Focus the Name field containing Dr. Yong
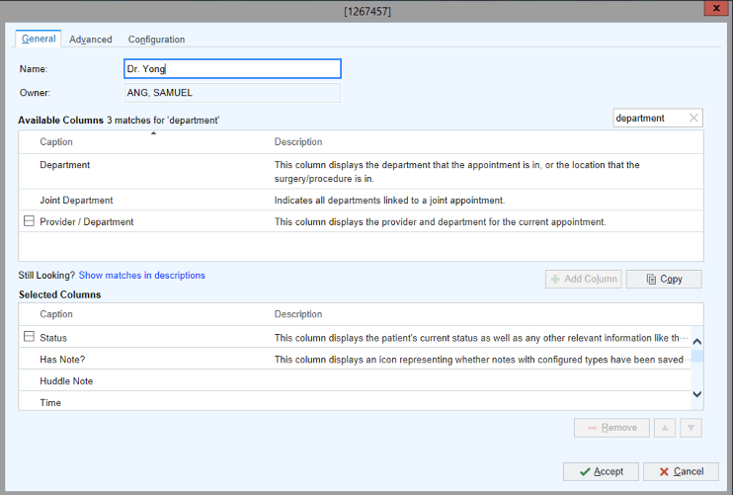733x496 pixels. [232, 69]
